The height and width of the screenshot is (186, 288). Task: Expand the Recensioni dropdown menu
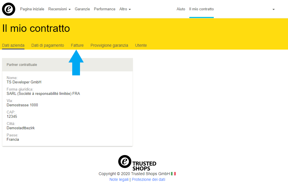point(60,9)
